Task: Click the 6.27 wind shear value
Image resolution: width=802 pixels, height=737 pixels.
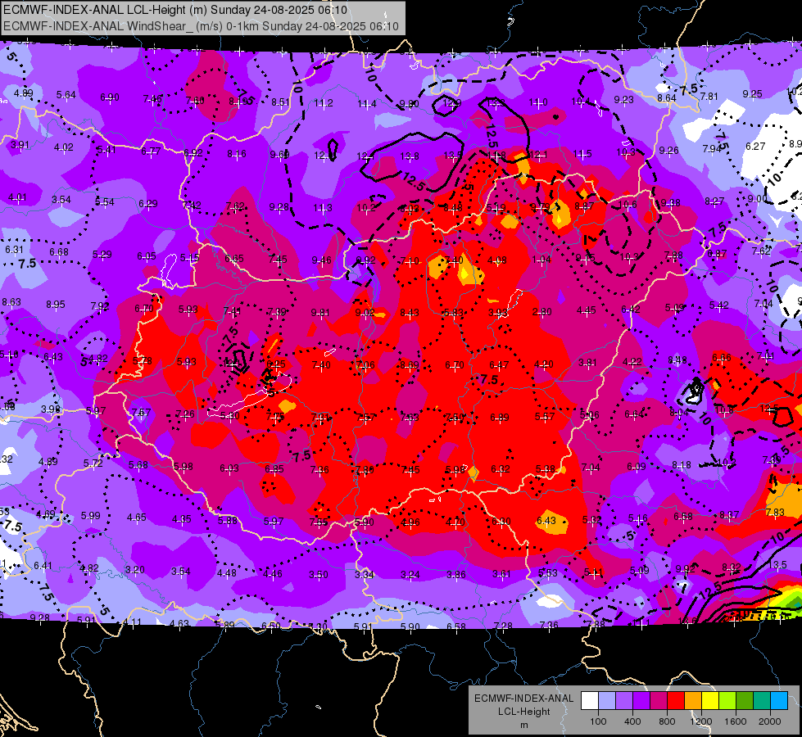Action: coord(755,147)
